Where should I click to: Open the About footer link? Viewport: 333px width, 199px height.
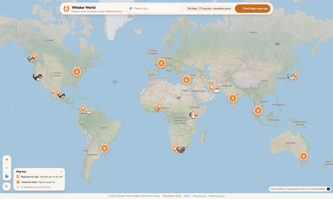point(187,196)
